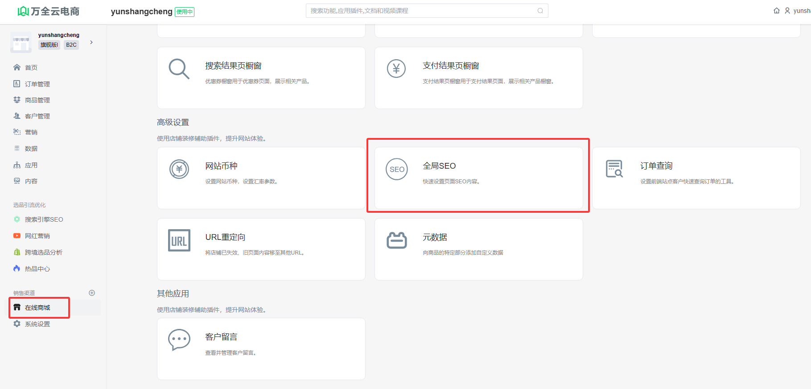Click the 网站币种 currency icon
Screen dimensions: 811x389
click(179, 169)
